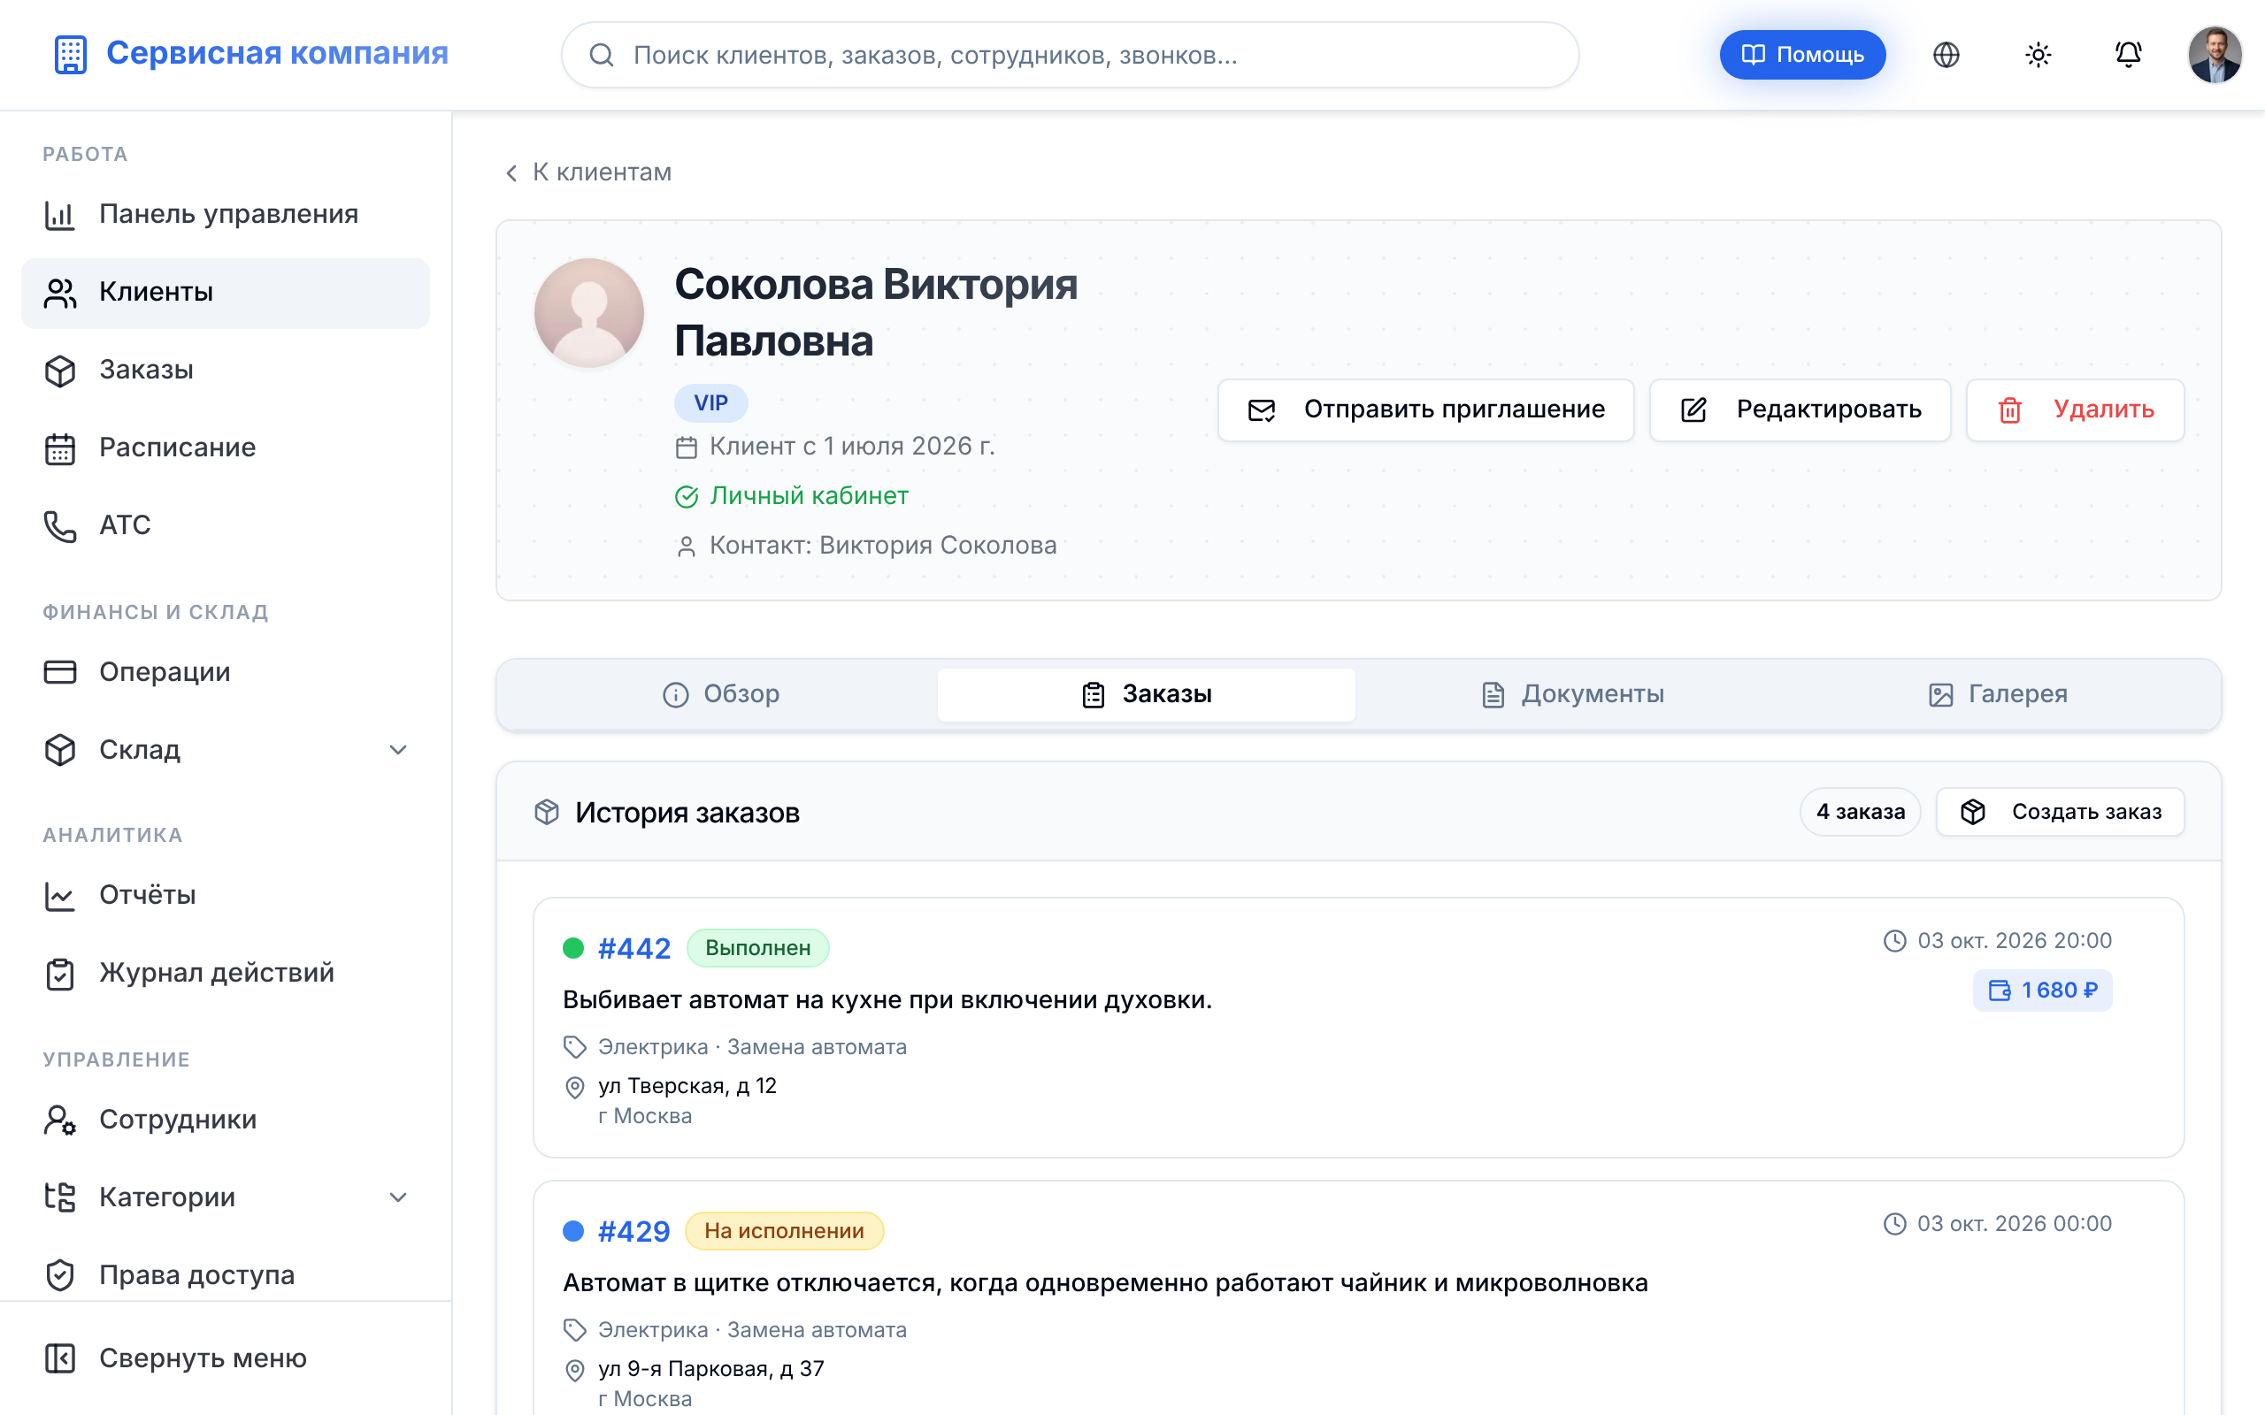Click the На исполнении status badge
Screen dimensions: 2265x1415
pyautogui.click(x=783, y=1231)
